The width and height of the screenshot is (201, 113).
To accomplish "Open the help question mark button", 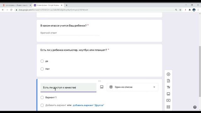I will point(195,107).
